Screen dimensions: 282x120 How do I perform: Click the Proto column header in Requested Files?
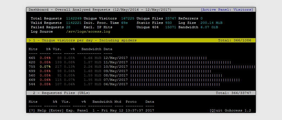click(131, 102)
